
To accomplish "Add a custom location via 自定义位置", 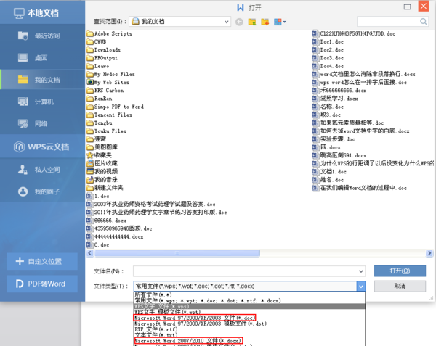I will pos(42,261).
